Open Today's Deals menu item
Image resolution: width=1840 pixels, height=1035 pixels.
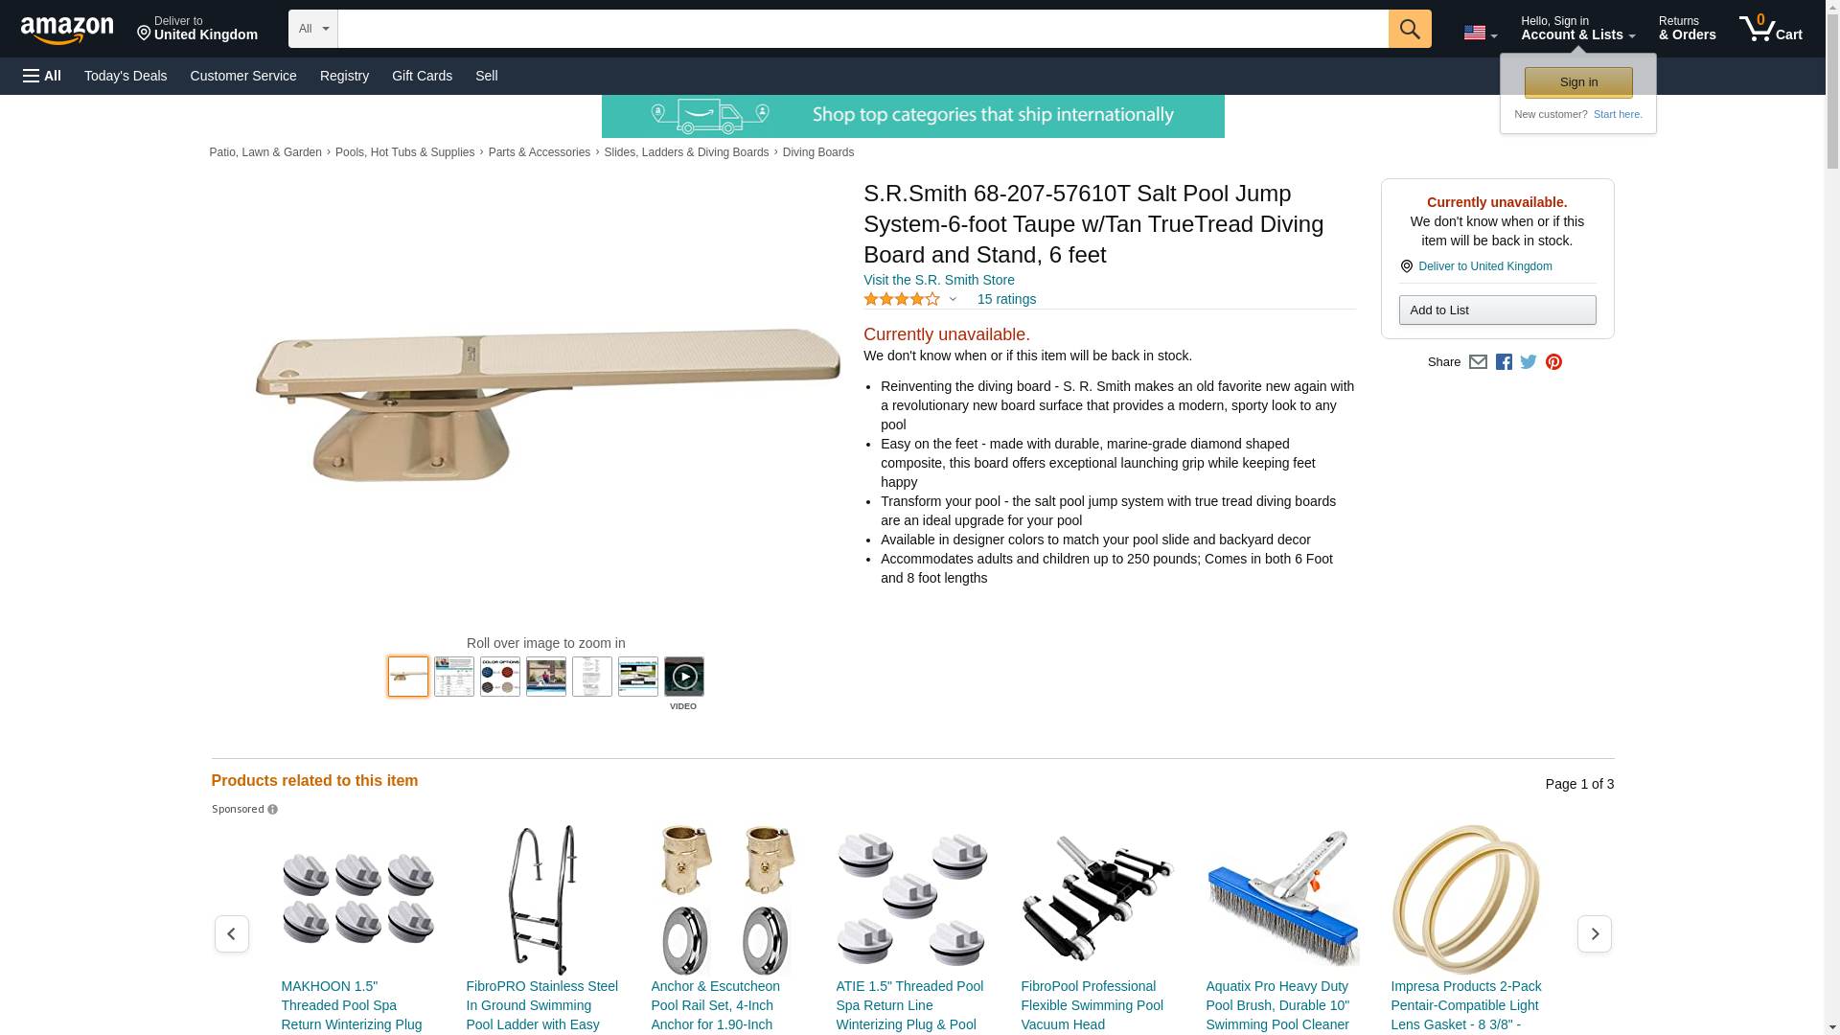126,76
